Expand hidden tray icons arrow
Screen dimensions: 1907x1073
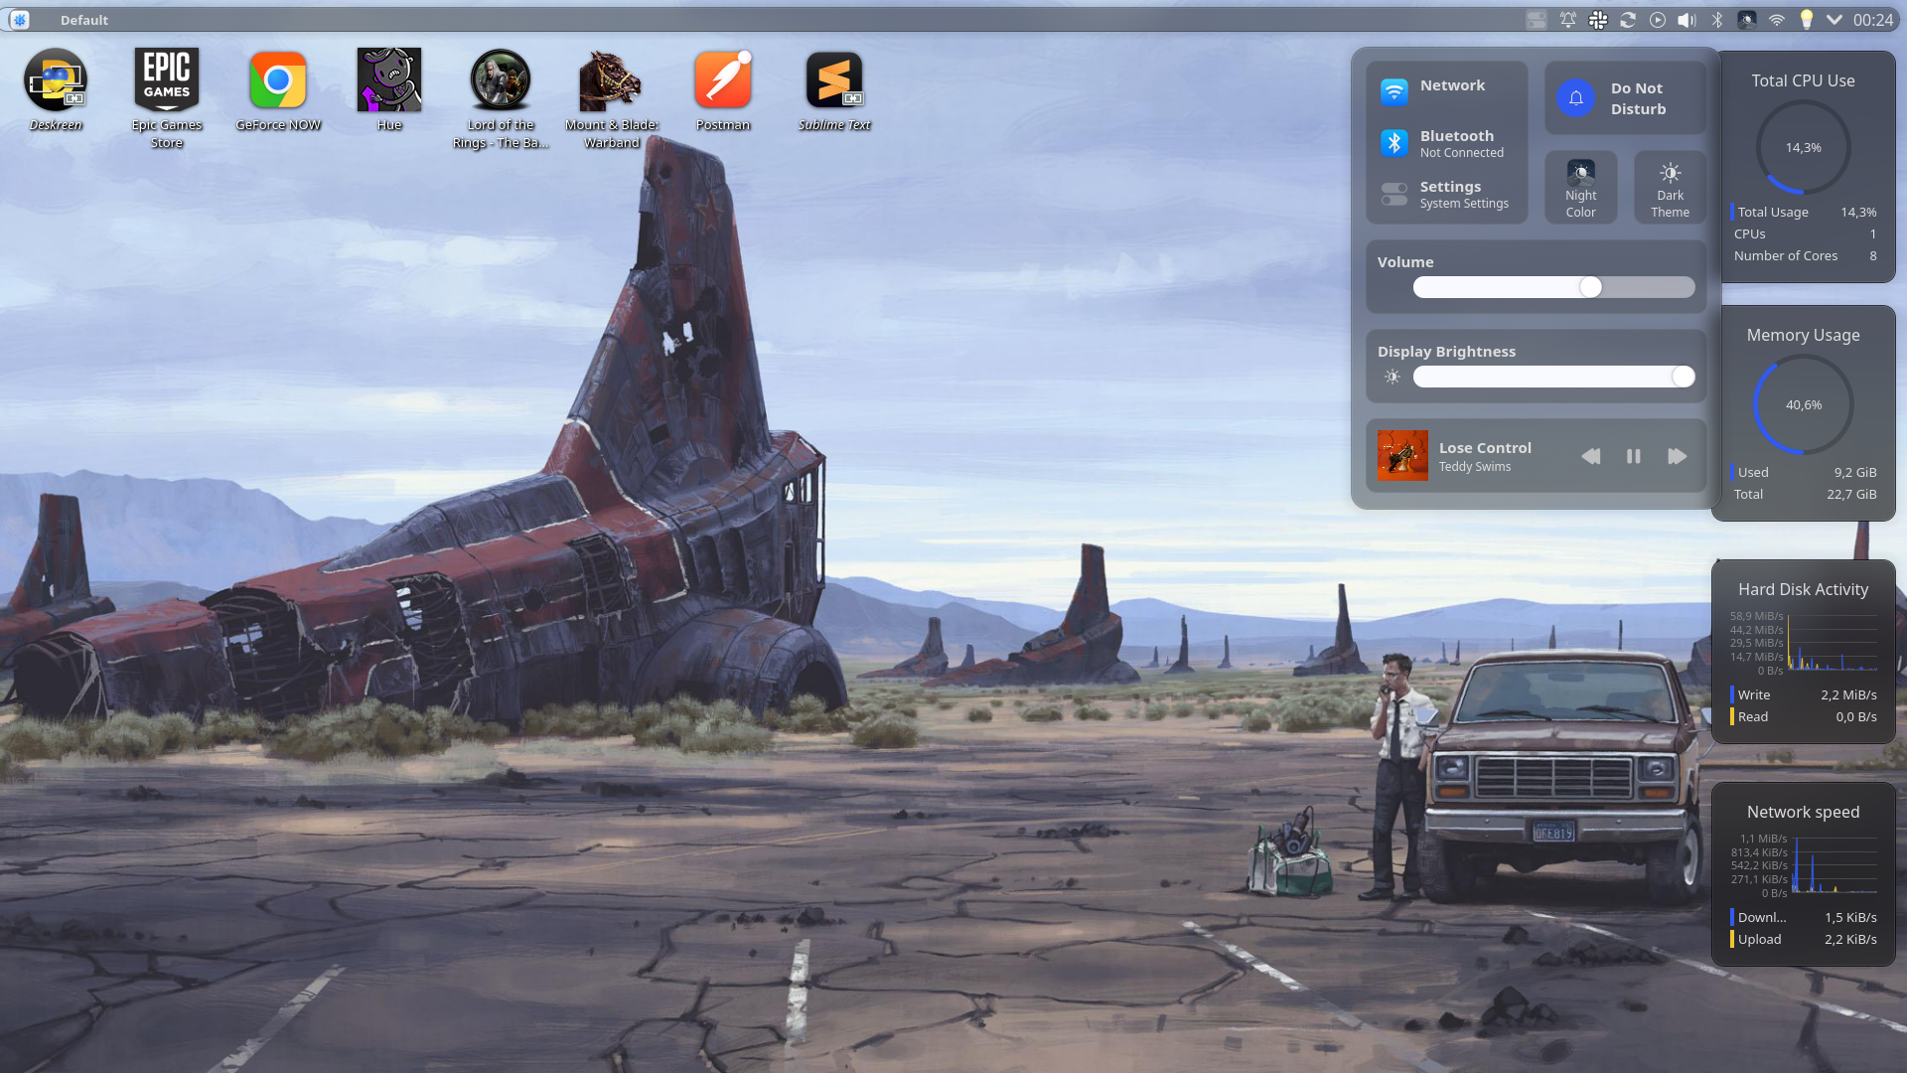(1834, 20)
